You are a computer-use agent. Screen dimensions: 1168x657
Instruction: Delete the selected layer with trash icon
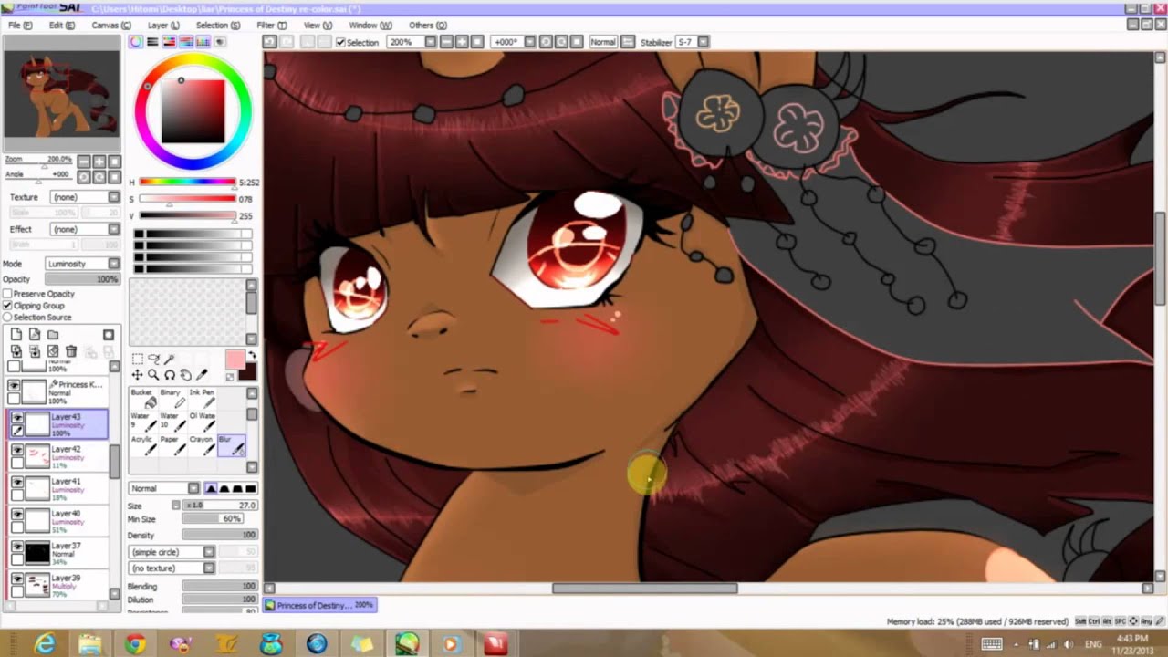(70, 351)
